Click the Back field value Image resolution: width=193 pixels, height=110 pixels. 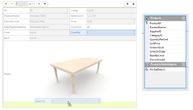tap(83, 38)
